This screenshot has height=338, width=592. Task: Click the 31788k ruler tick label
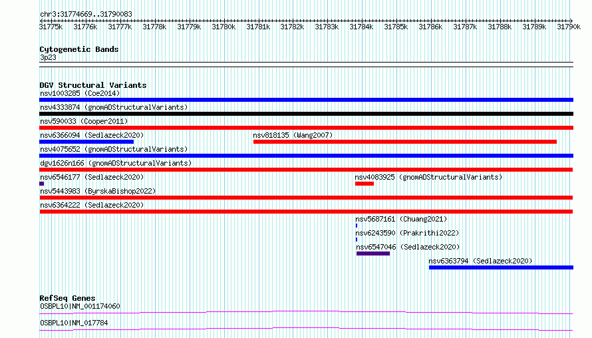pyautogui.click(x=500, y=27)
